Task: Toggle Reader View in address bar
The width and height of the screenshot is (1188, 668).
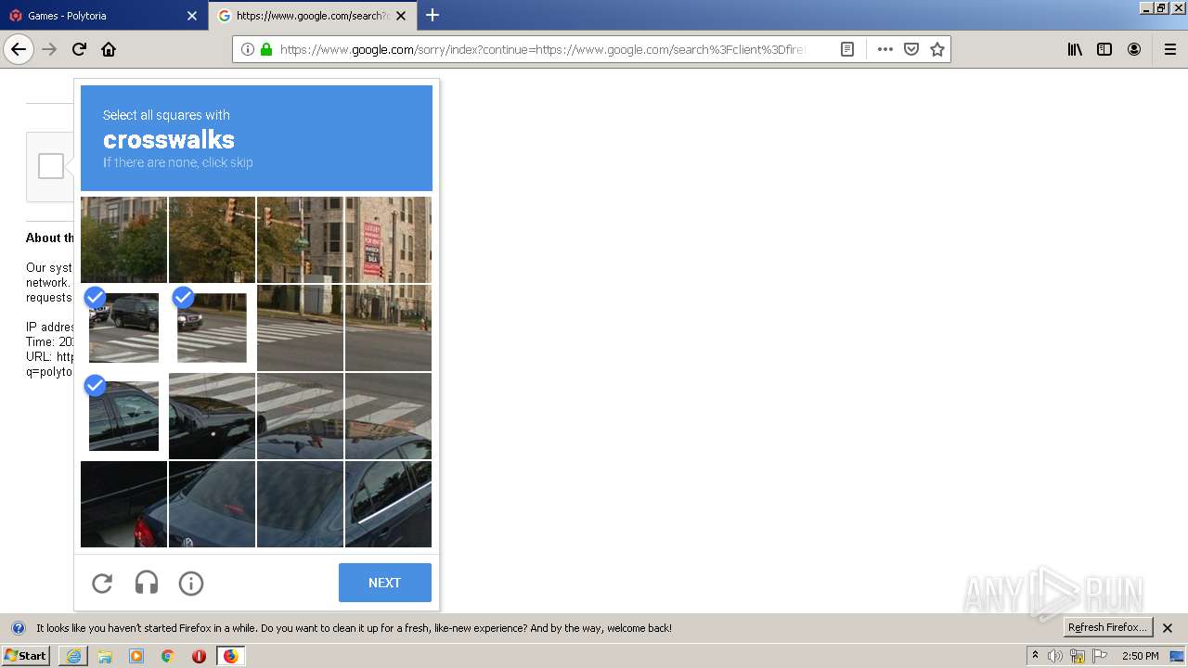Action: click(847, 49)
